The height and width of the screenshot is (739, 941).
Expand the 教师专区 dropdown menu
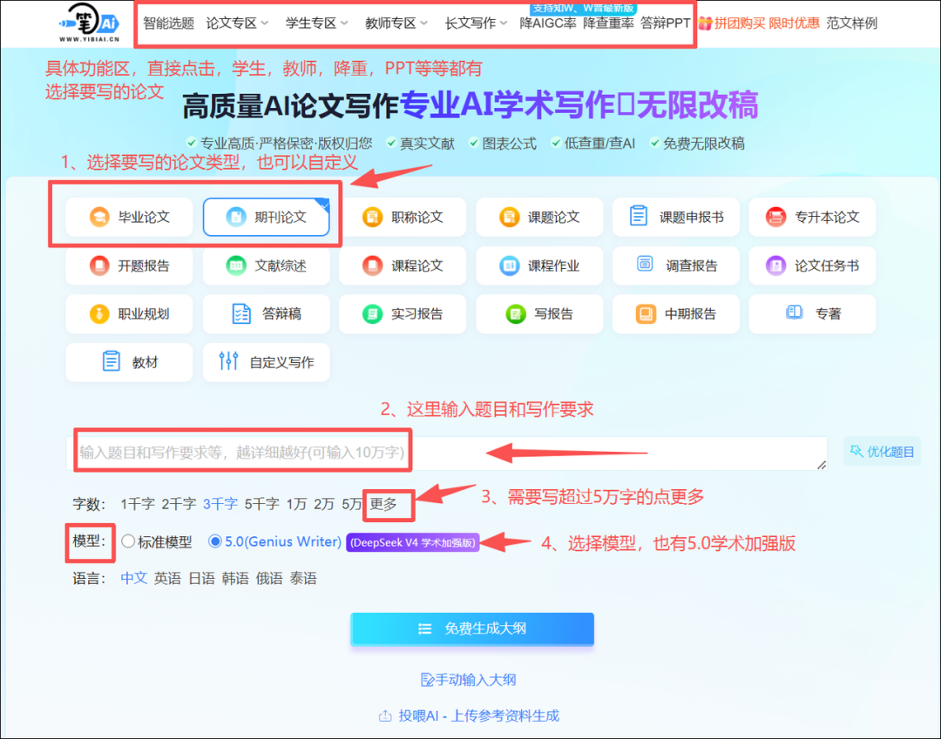coord(396,24)
